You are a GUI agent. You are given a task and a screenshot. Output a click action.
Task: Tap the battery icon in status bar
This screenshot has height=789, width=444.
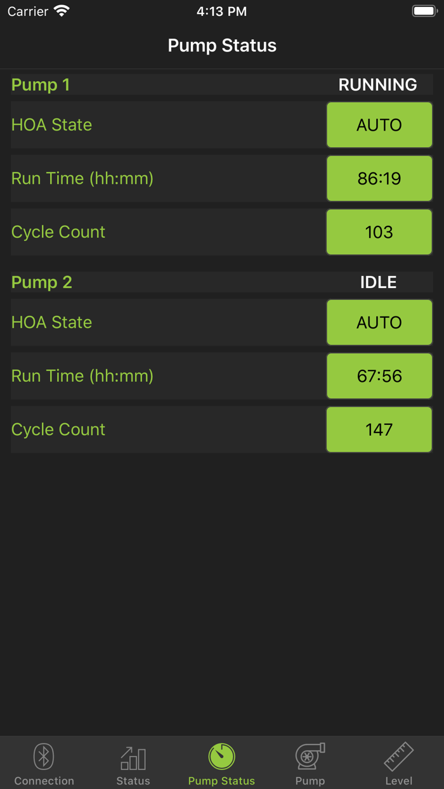tap(424, 11)
